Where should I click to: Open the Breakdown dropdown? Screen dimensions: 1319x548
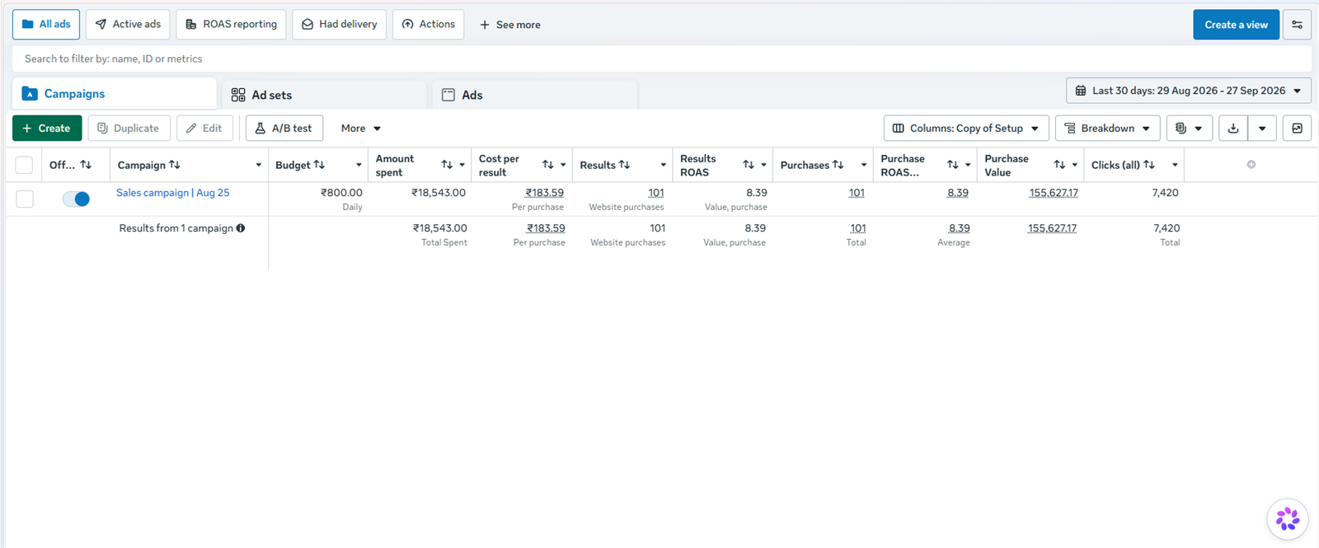tap(1107, 129)
